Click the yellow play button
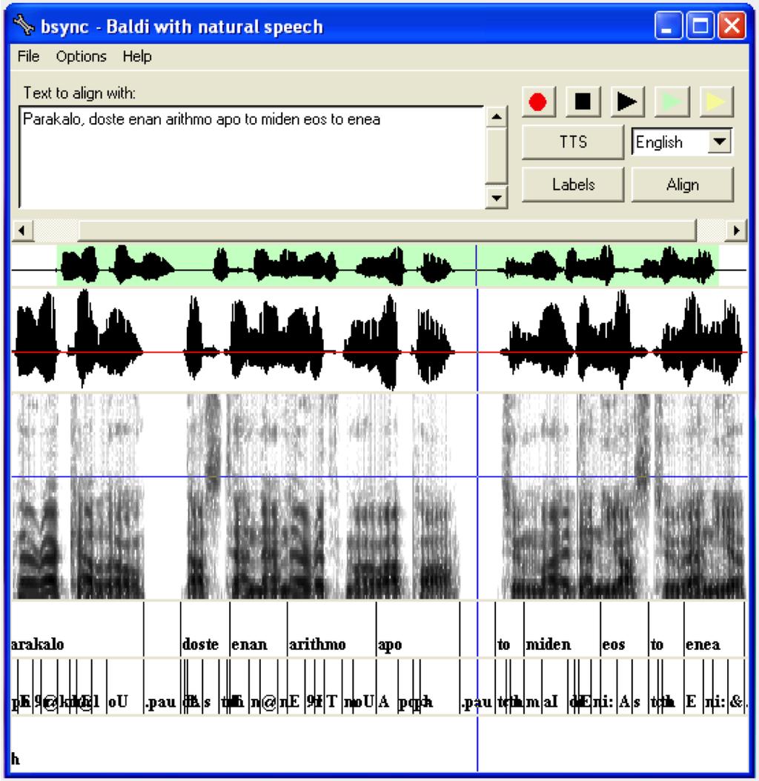Screen dimensions: 759x781 coord(716,102)
